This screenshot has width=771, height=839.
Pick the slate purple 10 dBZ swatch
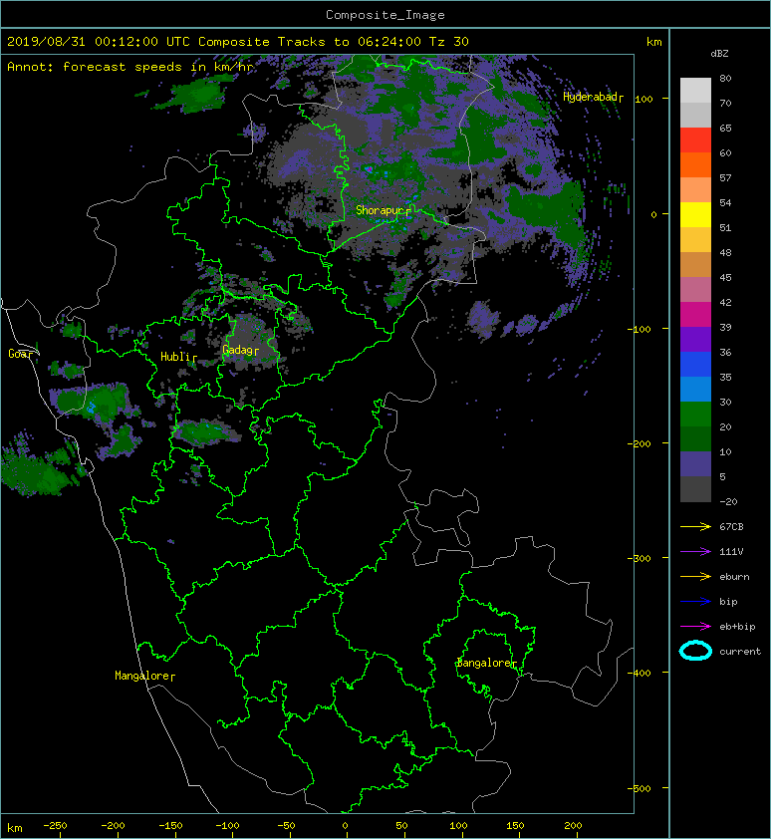click(x=695, y=464)
